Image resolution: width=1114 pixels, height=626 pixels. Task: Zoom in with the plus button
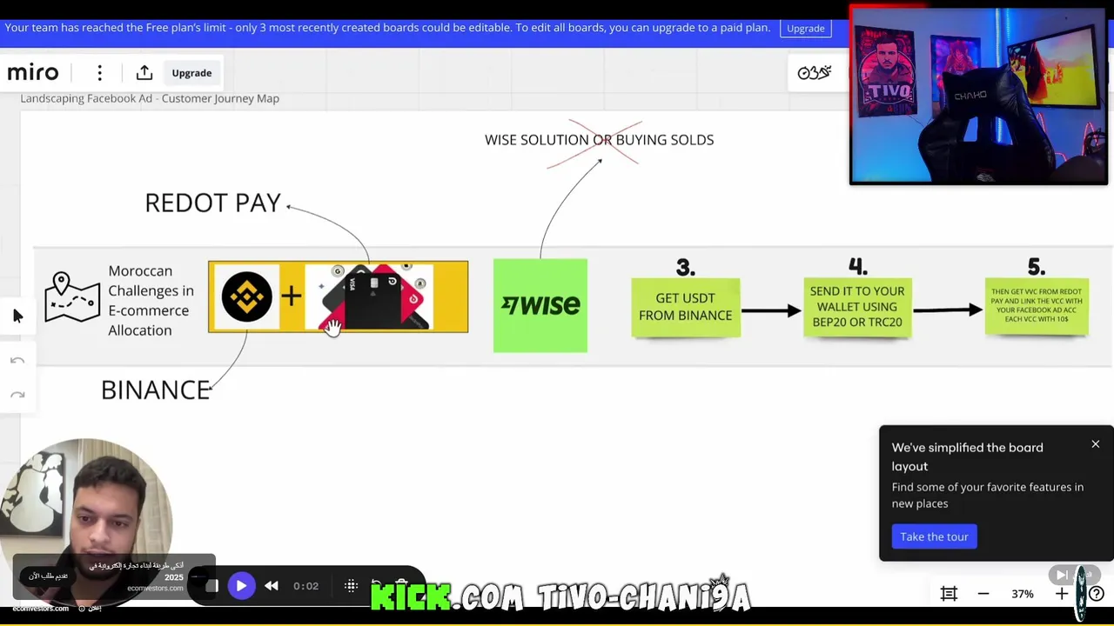(1061, 594)
